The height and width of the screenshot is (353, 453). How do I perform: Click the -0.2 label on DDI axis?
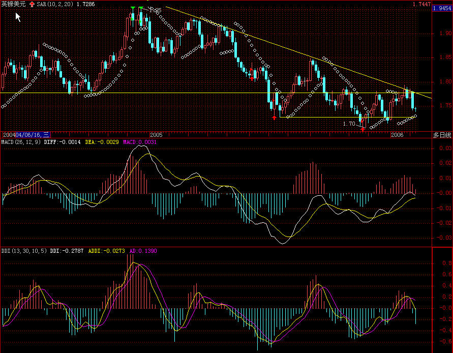[445, 319]
